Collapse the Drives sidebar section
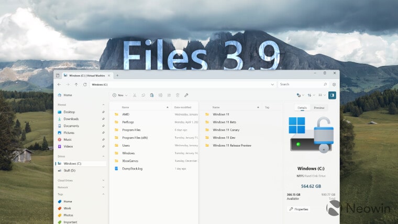The width and height of the screenshot is (398, 224). tap(103, 156)
